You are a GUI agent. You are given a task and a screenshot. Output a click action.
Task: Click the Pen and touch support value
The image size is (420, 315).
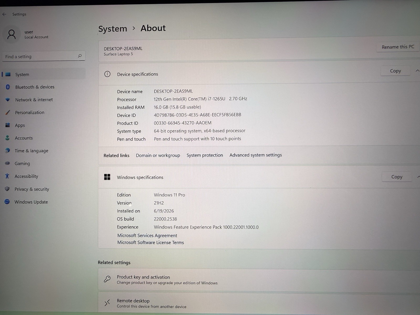[197, 139]
